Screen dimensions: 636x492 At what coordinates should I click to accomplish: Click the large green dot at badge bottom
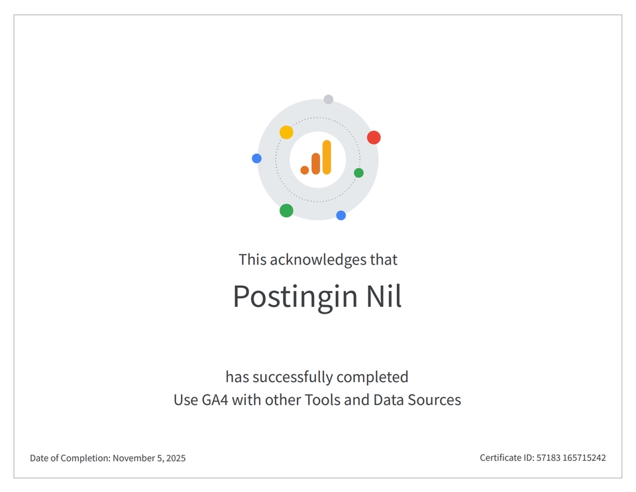286,211
